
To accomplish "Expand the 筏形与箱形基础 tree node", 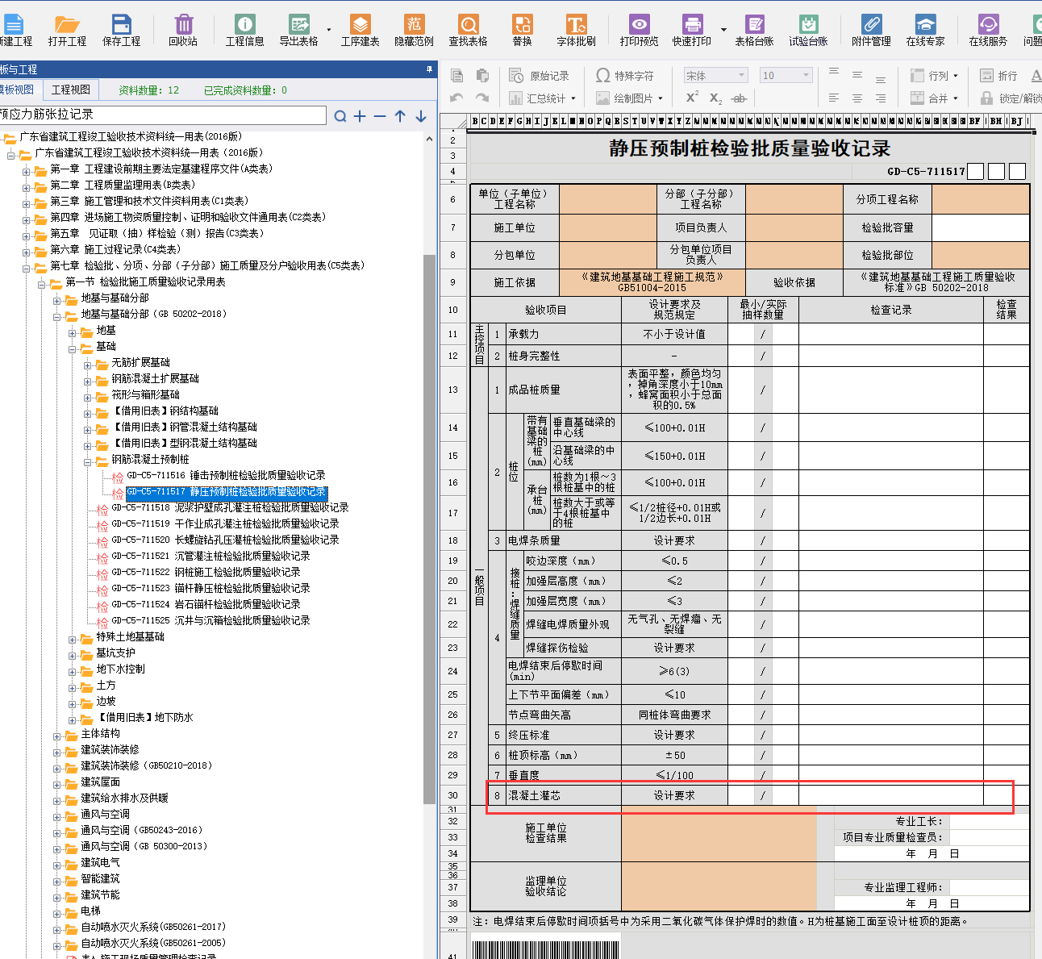I will [x=88, y=396].
